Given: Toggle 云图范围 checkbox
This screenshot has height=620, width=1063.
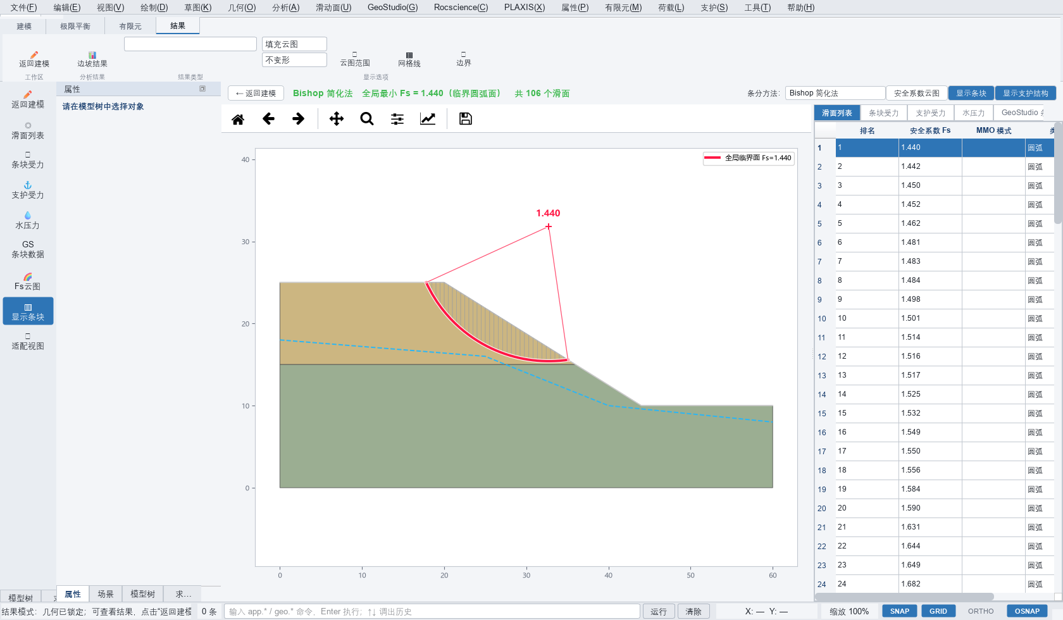Looking at the screenshot, I should 355,59.
